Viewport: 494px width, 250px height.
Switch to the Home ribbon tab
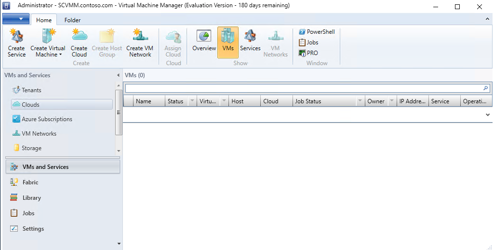point(44,20)
